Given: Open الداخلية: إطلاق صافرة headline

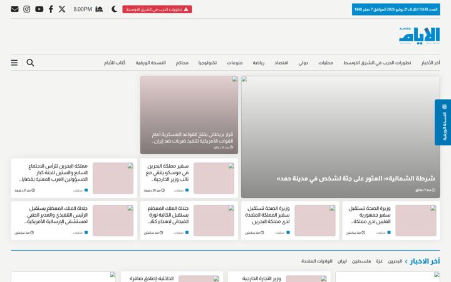Looking at the screenshot, I should (152, 278).
